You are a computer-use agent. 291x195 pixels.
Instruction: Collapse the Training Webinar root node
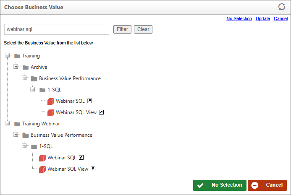click(8, 123)
